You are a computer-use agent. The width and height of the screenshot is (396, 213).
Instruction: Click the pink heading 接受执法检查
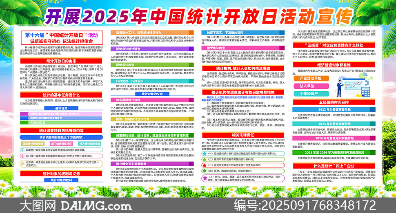(243, 48)
